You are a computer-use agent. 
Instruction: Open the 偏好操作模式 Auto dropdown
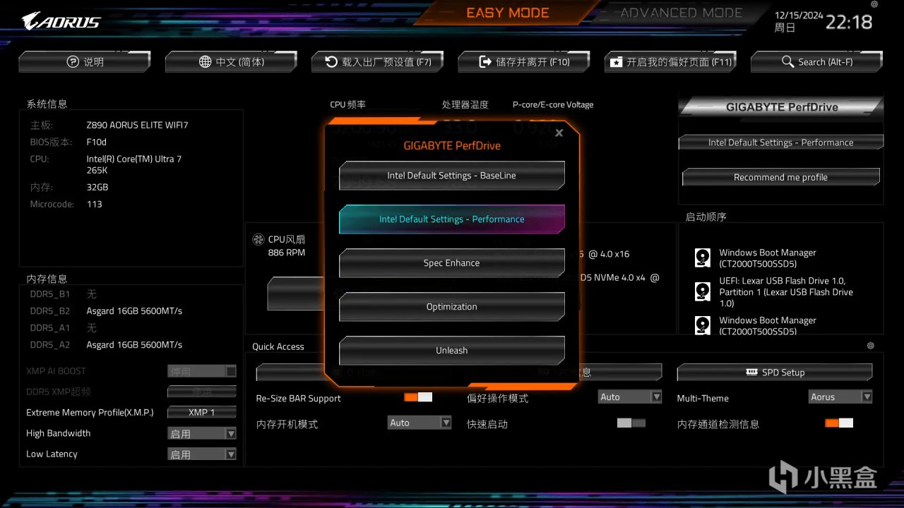pyautogui.click(x=630, y=397)
